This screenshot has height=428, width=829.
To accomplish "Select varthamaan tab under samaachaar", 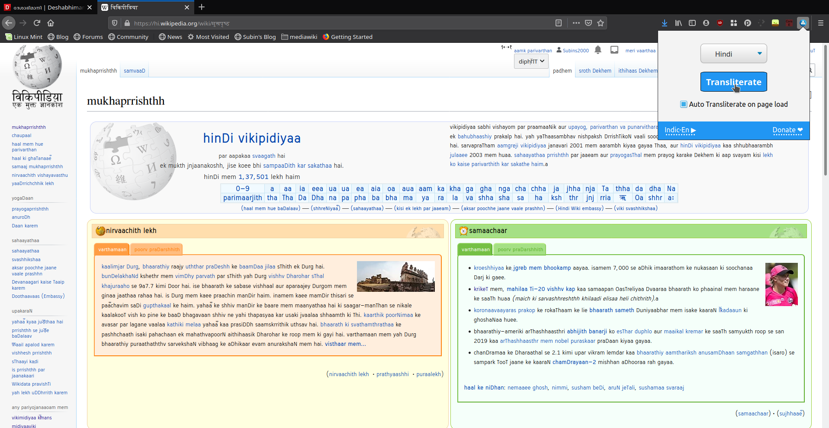I will point(476,249).
